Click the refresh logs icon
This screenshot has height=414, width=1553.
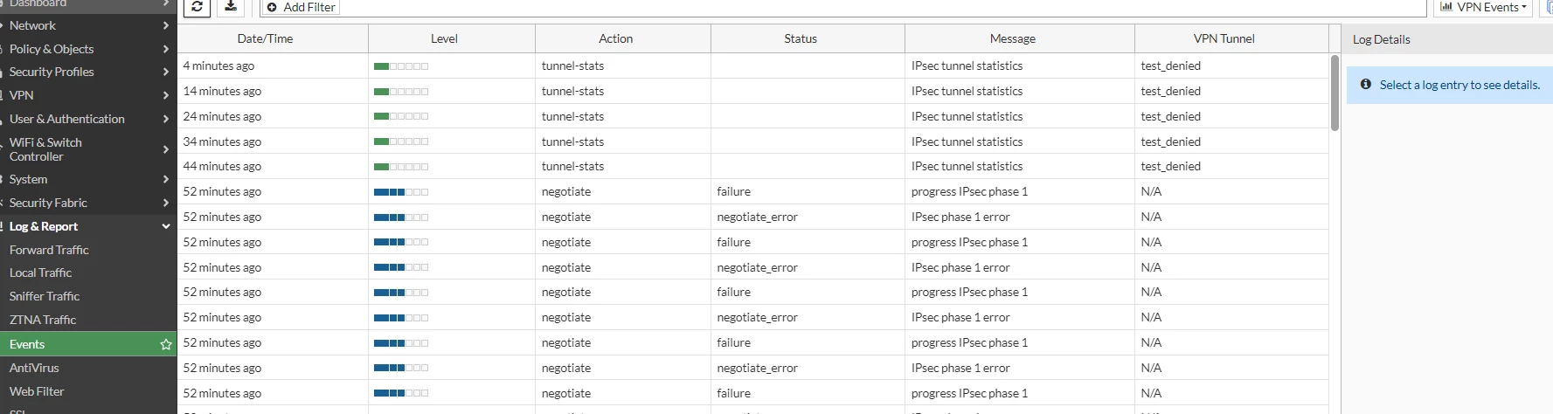tap(198, 7)
